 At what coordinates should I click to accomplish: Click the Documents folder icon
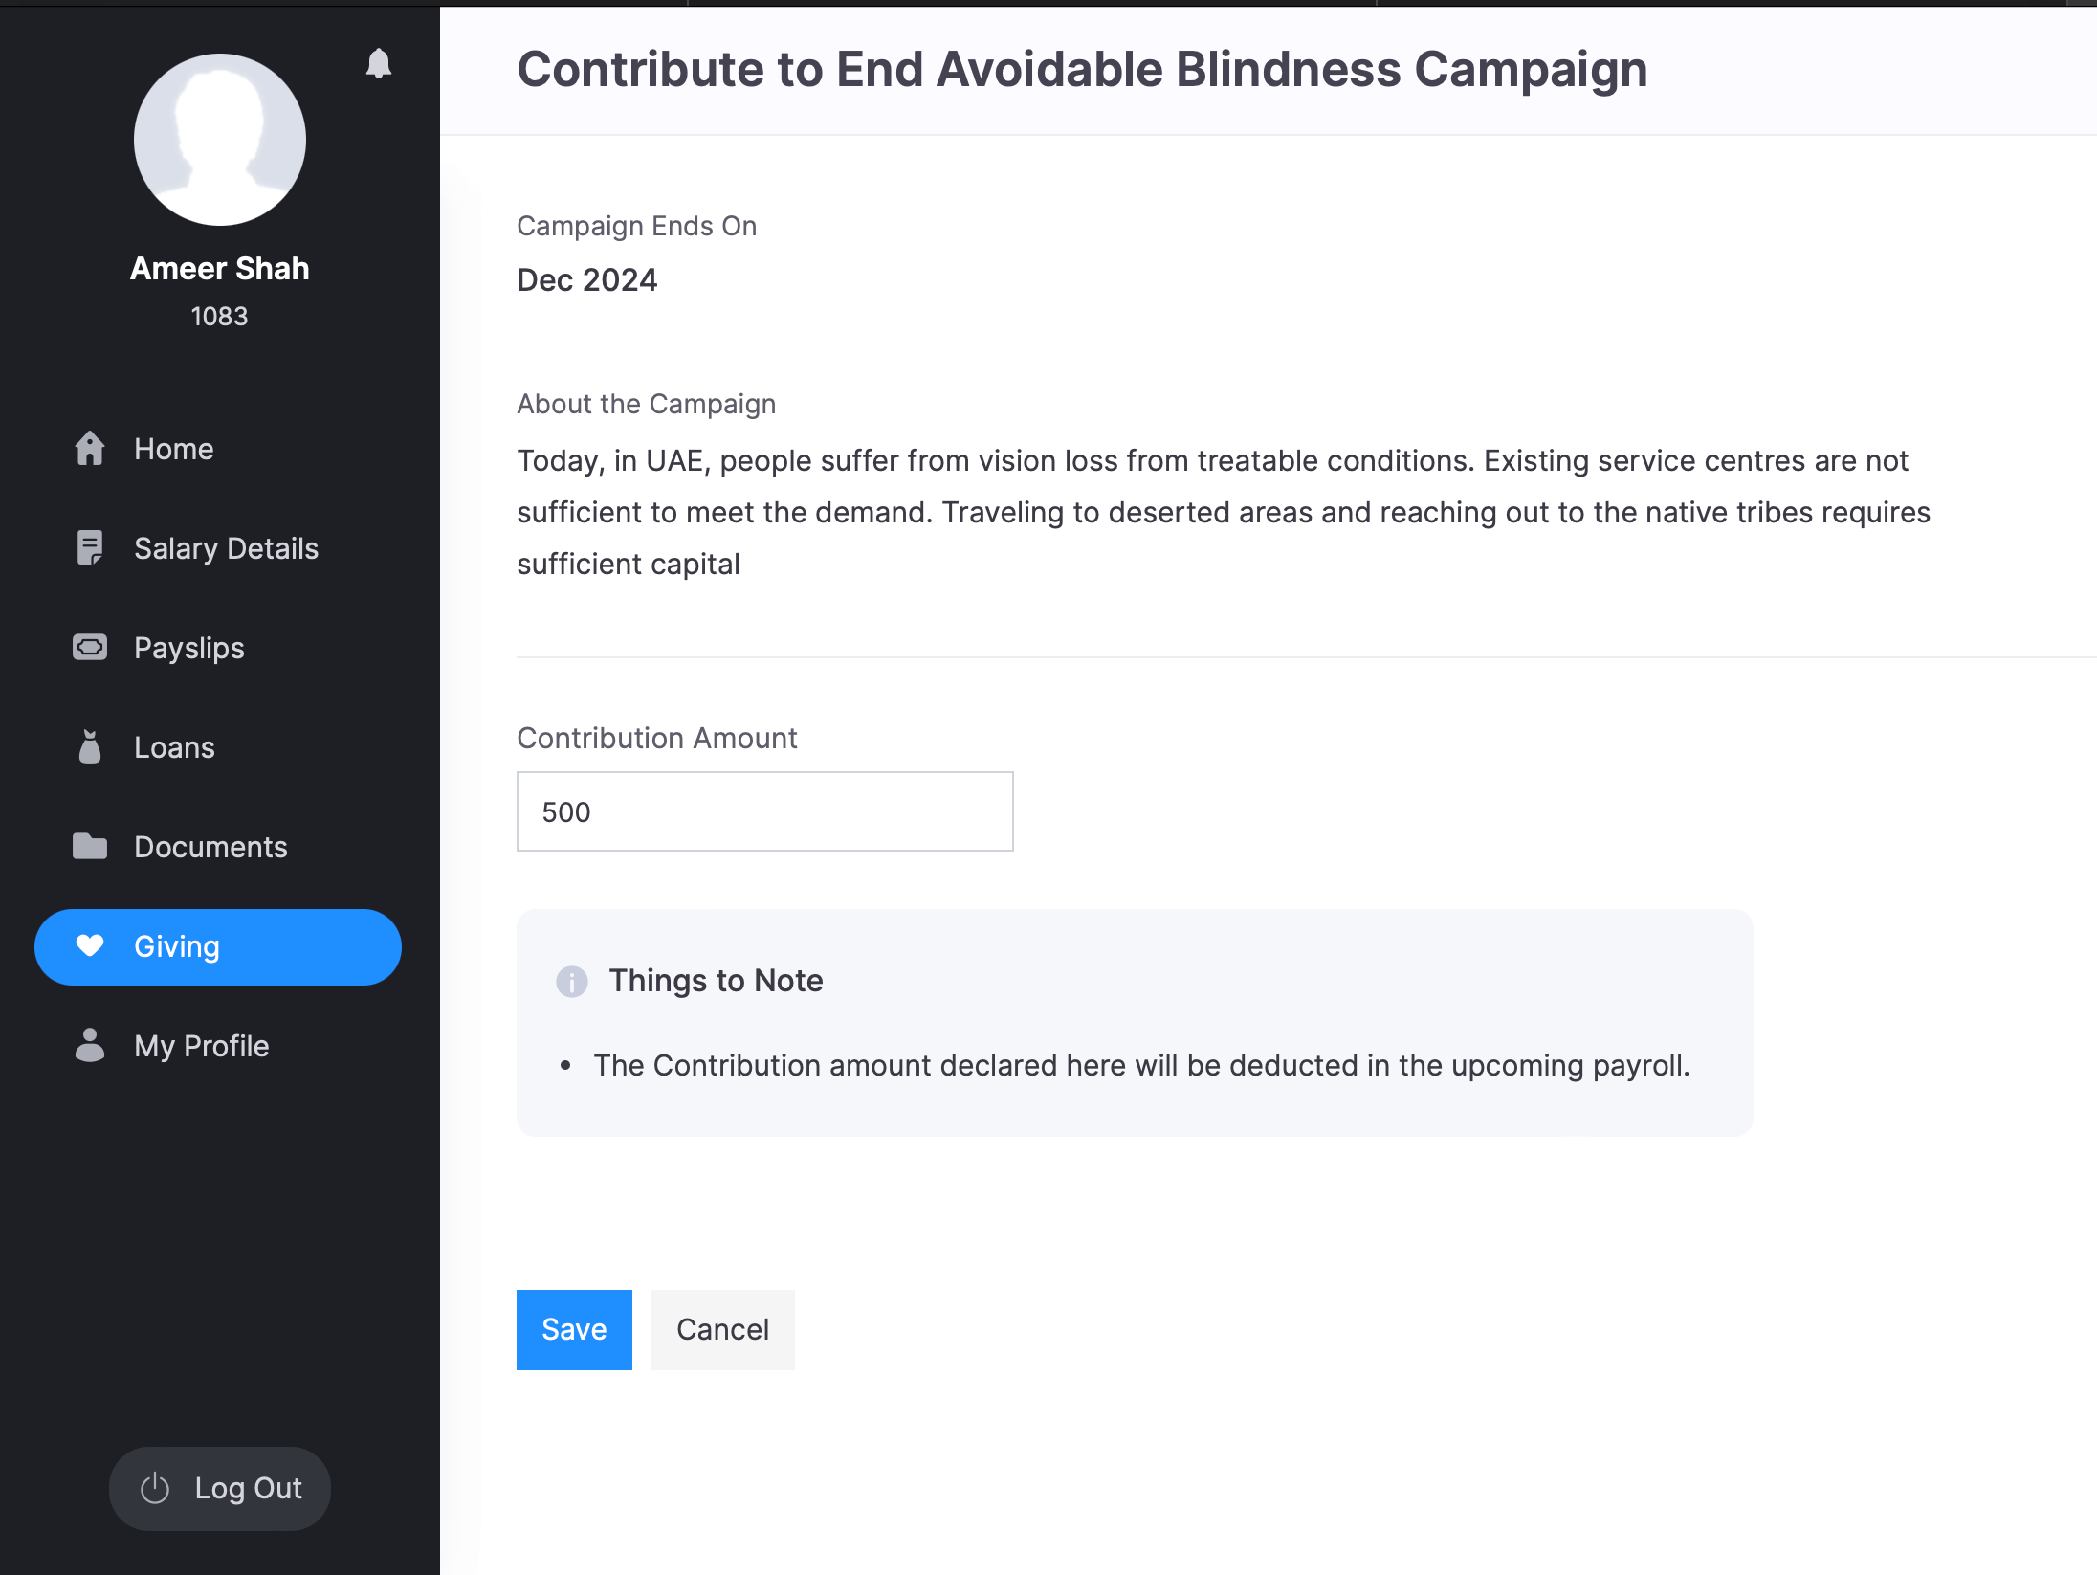(x=90, y=847)
